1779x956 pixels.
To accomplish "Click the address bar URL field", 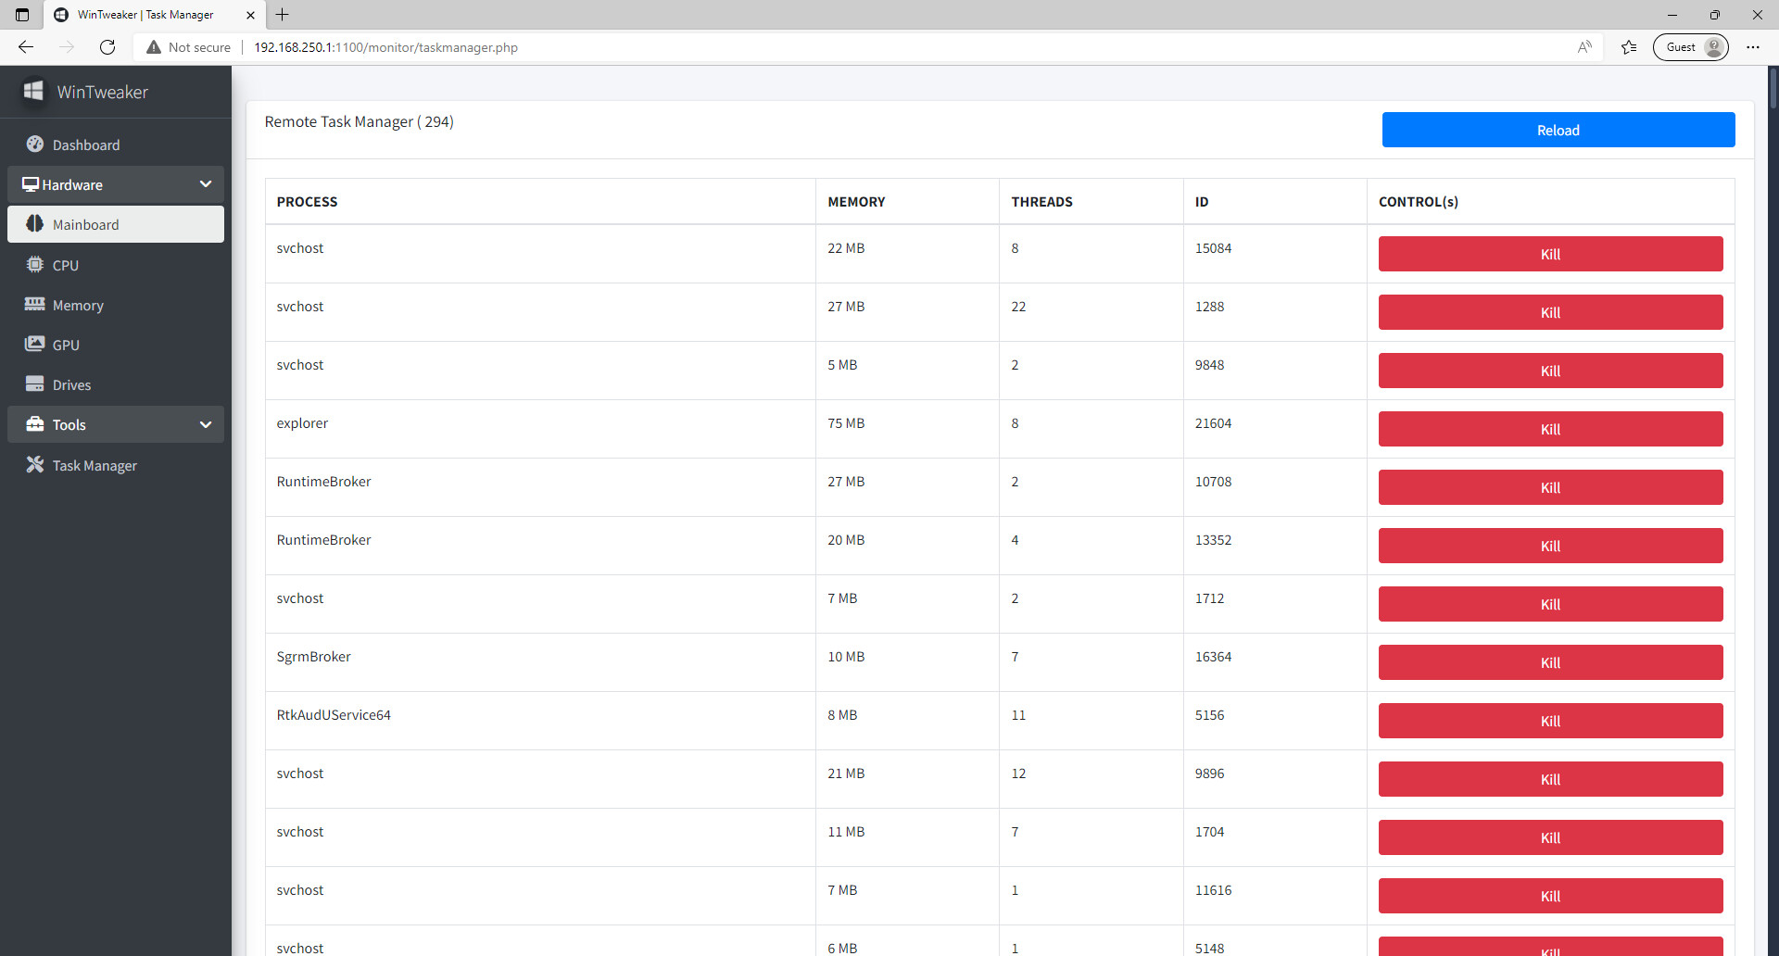I will (386, 47).
